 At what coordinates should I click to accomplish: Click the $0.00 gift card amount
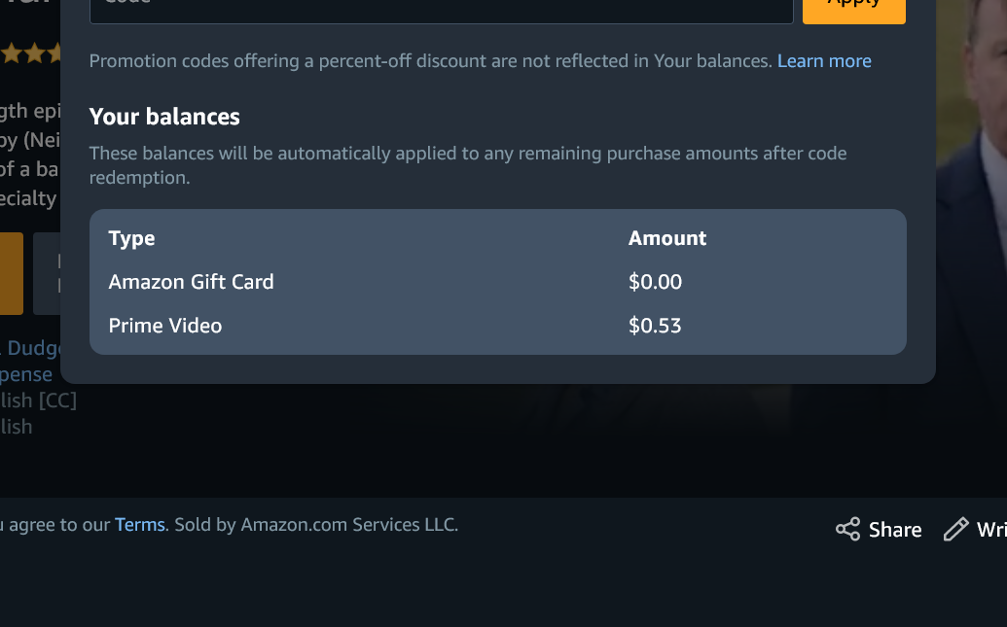point(655,282)
